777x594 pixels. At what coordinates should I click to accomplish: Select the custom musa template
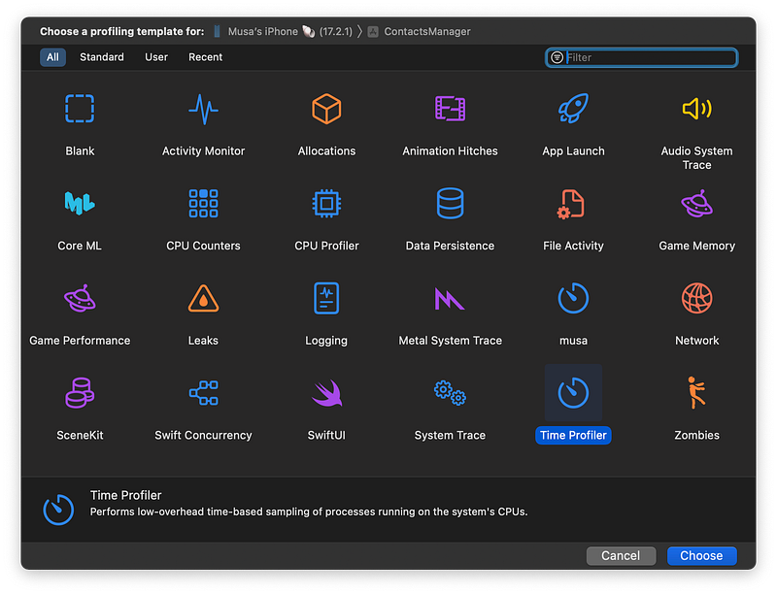point(573,299)
